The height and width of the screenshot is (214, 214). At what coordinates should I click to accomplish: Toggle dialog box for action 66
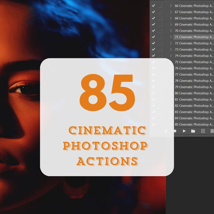(x=160, y=6)
